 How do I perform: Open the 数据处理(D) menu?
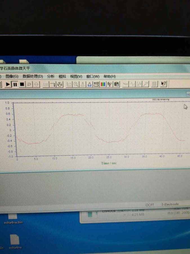tap(33, 76)
